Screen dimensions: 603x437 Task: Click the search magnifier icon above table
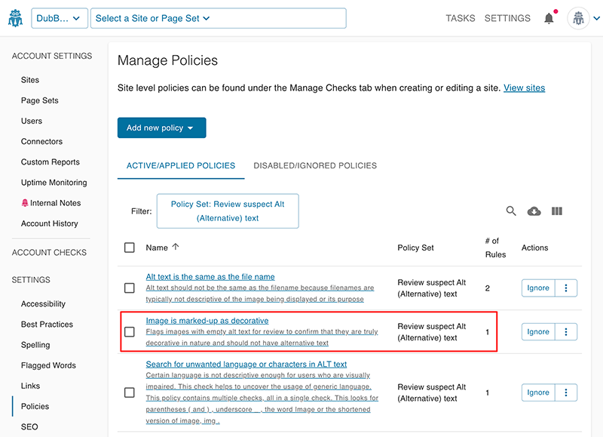[x=511, y=211]
